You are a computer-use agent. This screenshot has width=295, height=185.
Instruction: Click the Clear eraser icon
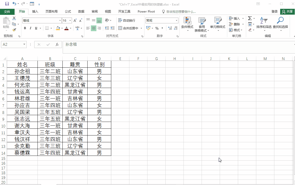250,30
